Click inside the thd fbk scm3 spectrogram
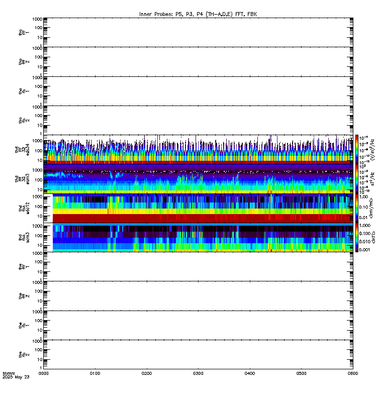 pos(198,237)
